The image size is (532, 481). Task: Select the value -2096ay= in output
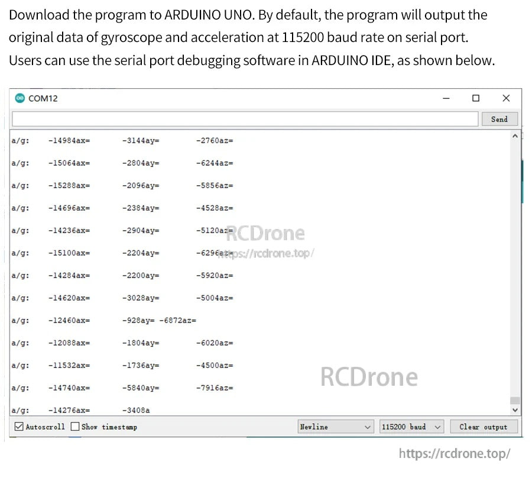pos(141,185)
